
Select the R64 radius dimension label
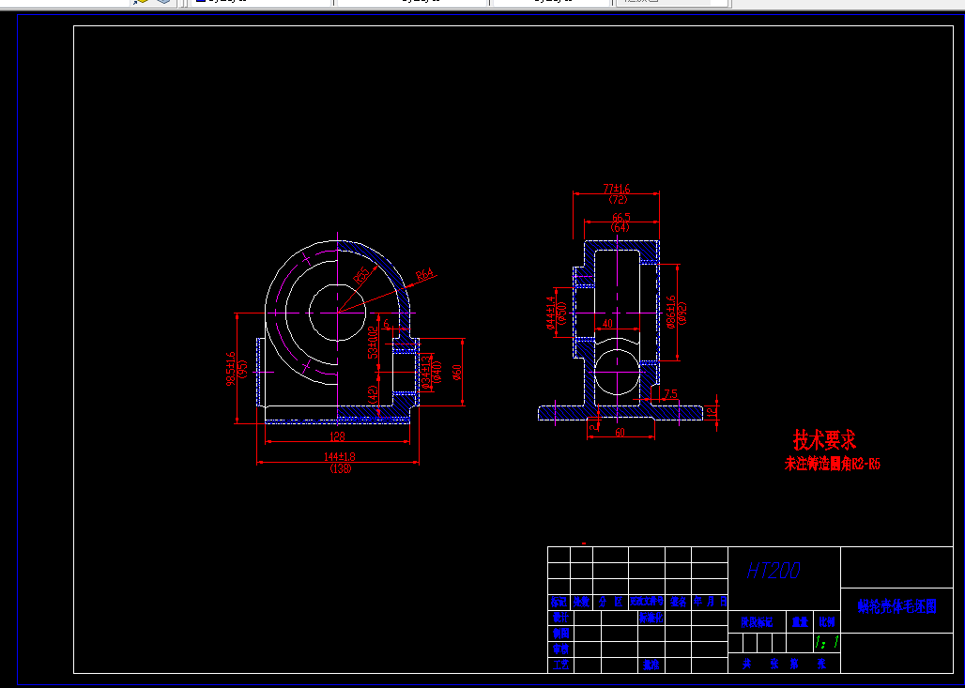(424, 274)
